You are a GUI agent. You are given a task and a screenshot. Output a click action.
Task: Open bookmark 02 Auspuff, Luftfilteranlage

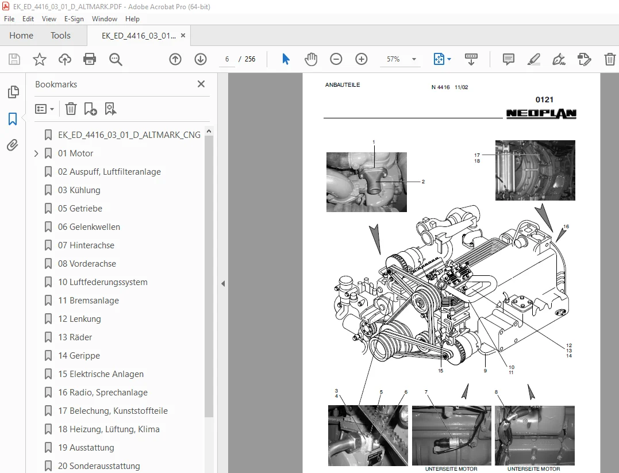point(109,172)
